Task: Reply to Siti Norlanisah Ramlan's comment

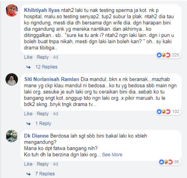Action: (43, 114)
